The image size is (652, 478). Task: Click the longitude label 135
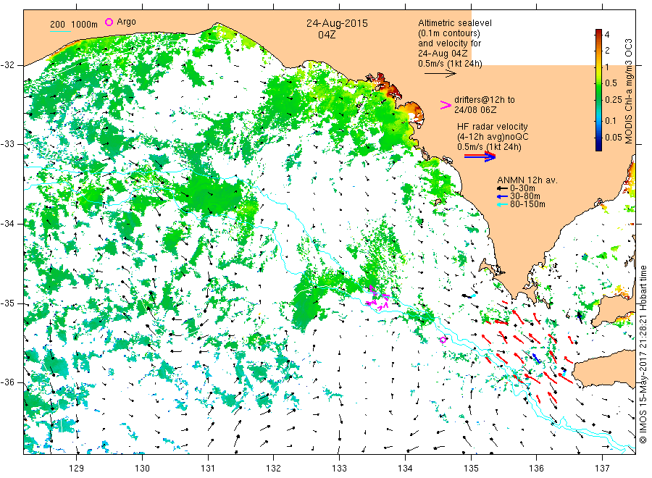tap(471, 469)
